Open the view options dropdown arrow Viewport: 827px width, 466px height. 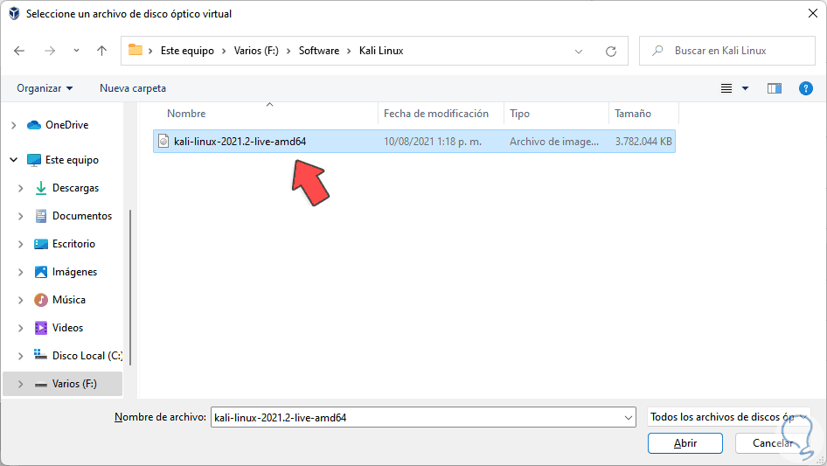click(745, 88)
